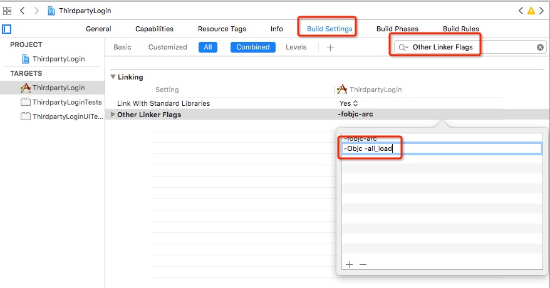Click the -Objc -all_load text field
Viewport: 550px width, 288px height.
[x=442, y=148]
